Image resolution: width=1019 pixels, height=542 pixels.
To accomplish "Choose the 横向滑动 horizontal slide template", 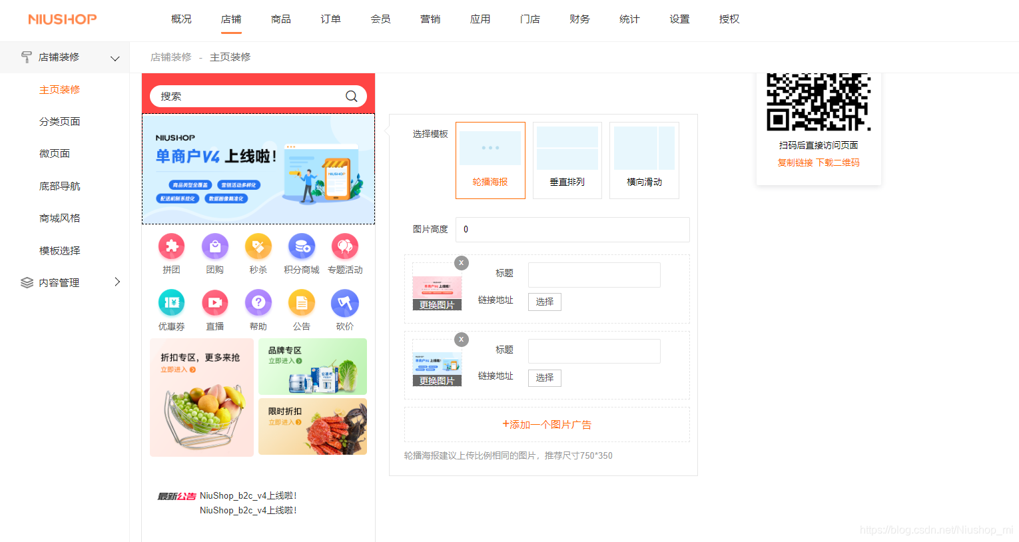I will (x=644, y=160).
